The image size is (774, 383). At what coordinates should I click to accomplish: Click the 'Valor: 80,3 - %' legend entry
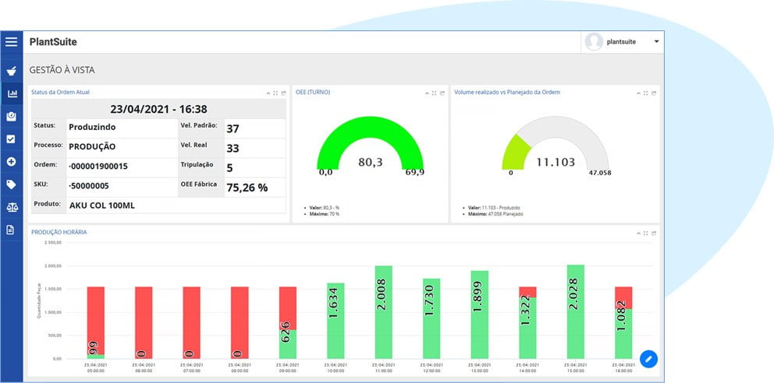325,208
